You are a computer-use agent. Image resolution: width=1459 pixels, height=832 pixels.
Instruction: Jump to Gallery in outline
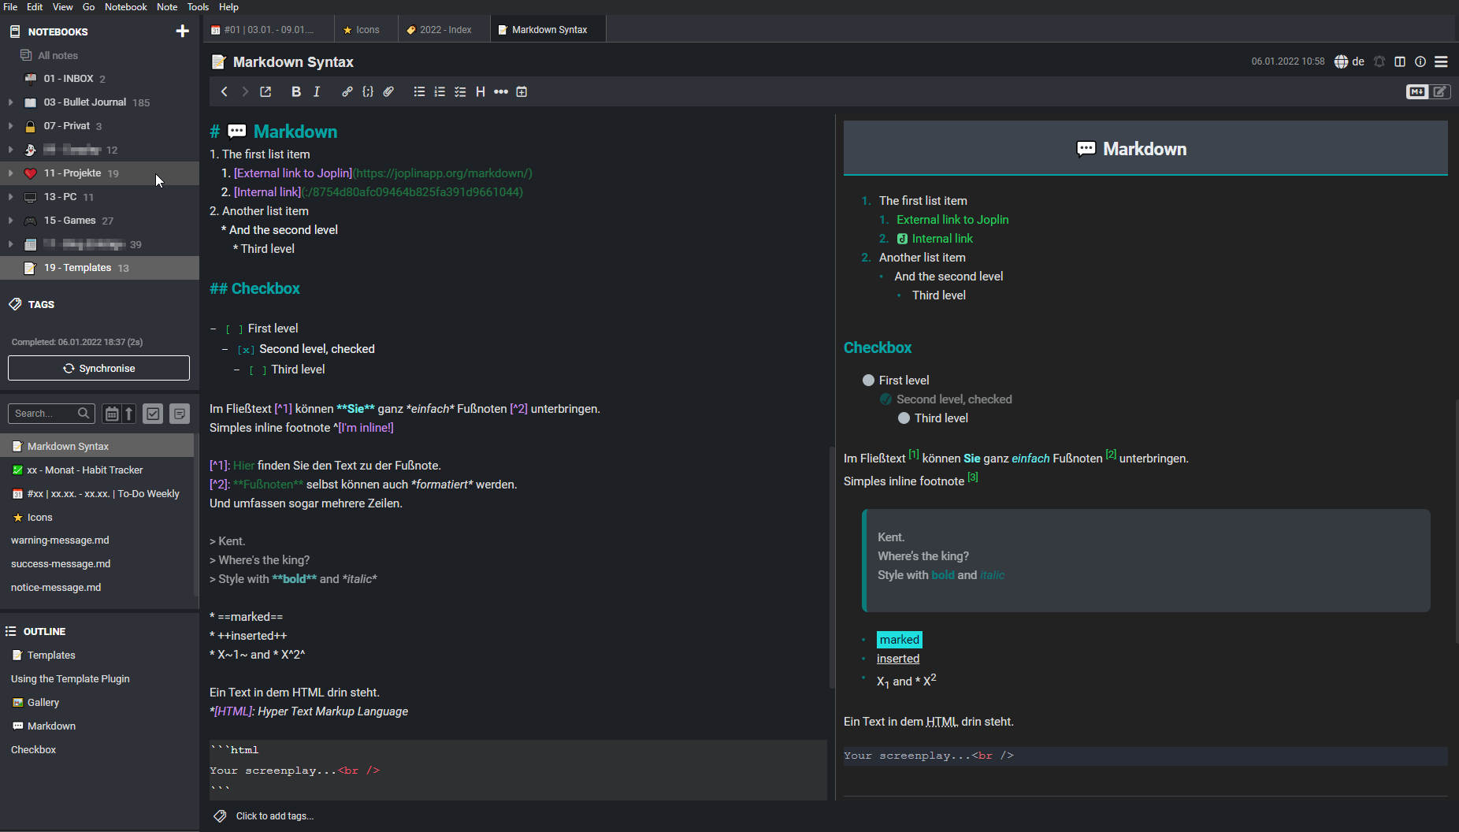pyautogui.click(x=43, y=703)
